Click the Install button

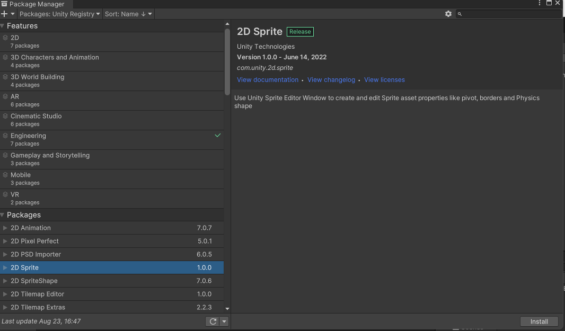tap(539, 321)
